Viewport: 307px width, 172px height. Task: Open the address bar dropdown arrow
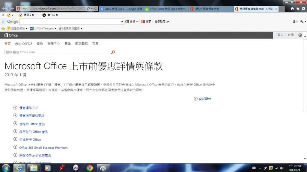(92, 9)
